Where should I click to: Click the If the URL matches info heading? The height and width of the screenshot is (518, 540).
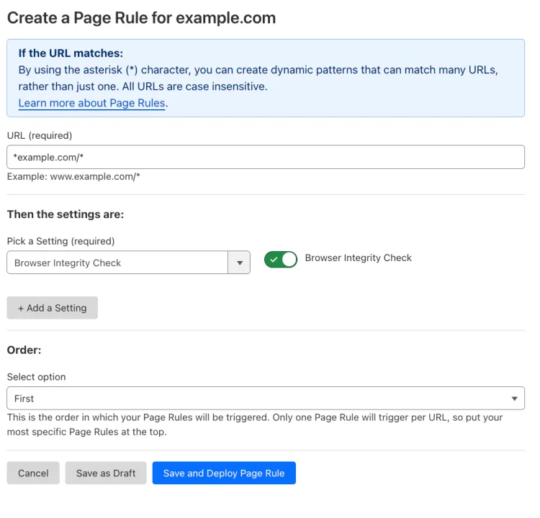coord(71,53)
